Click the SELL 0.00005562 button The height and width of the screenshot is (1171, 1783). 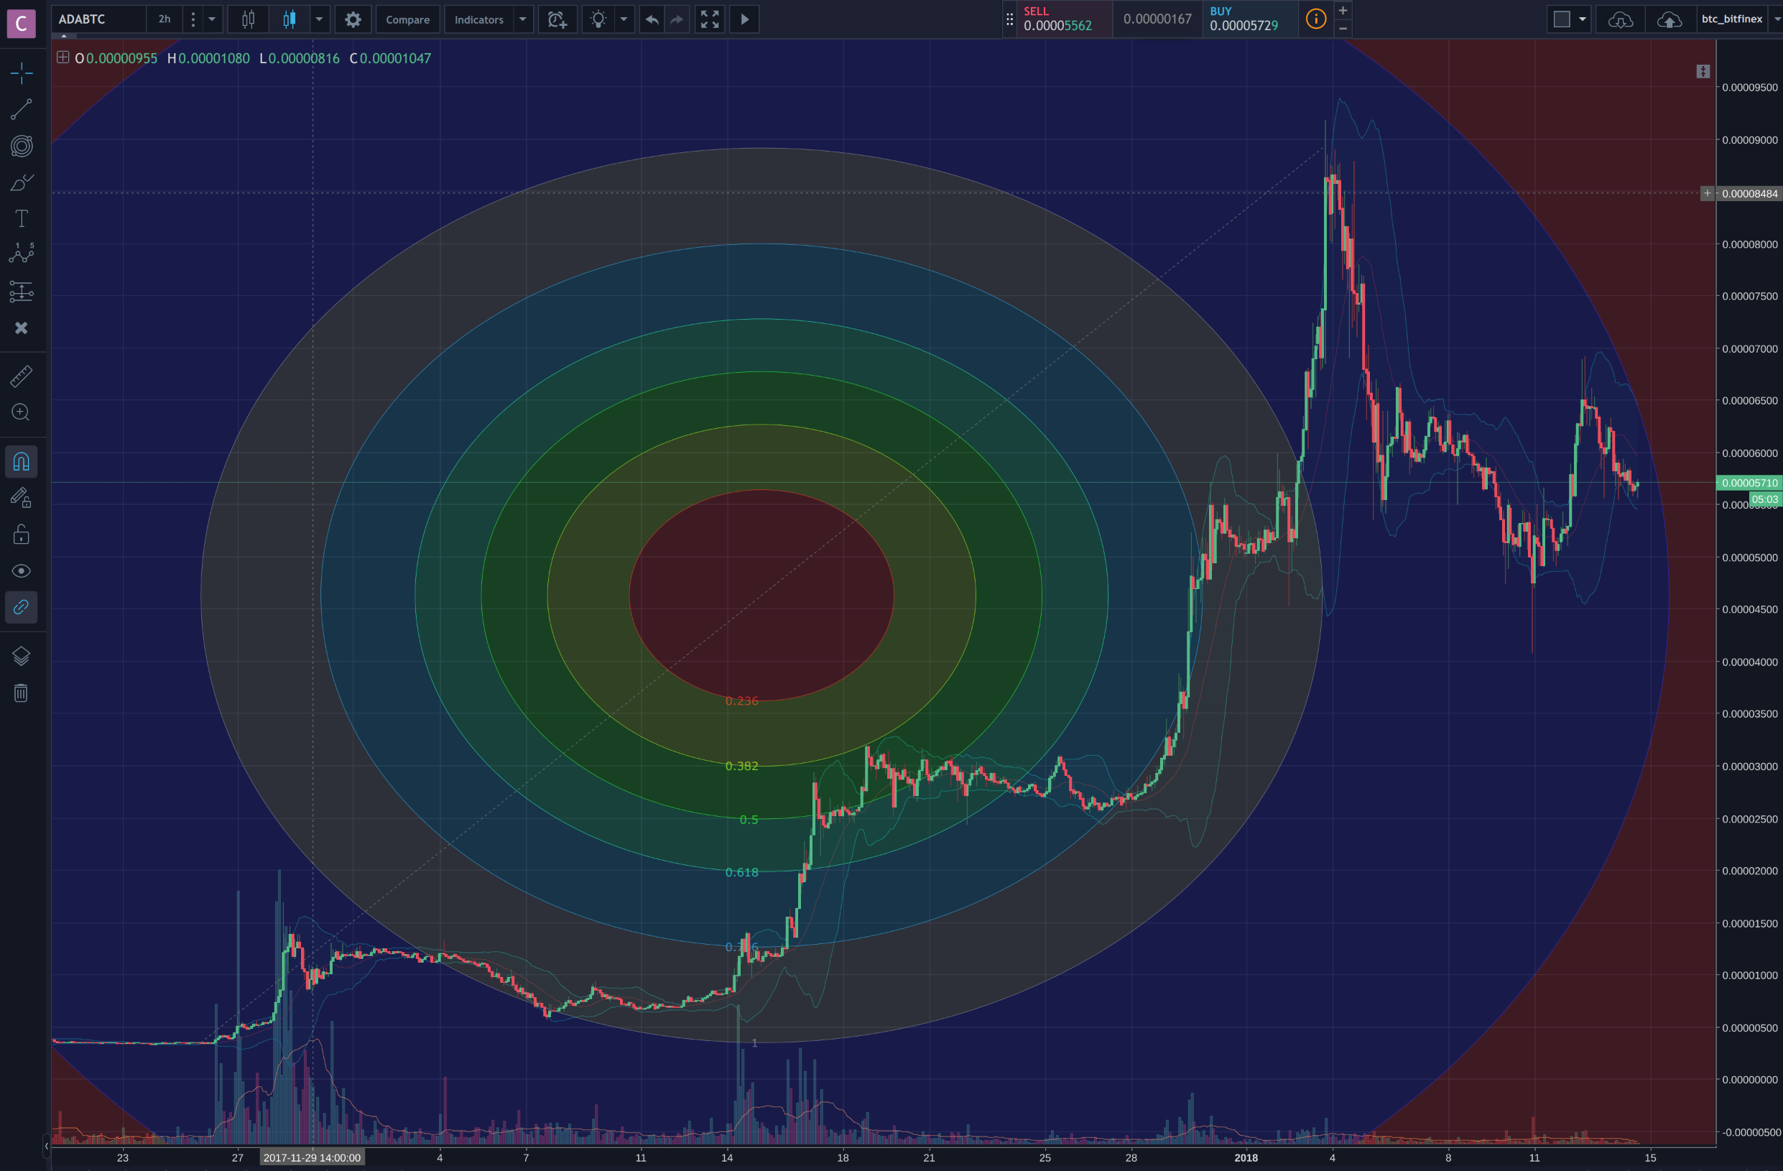pyautogui.click(x=1065, y=19)
